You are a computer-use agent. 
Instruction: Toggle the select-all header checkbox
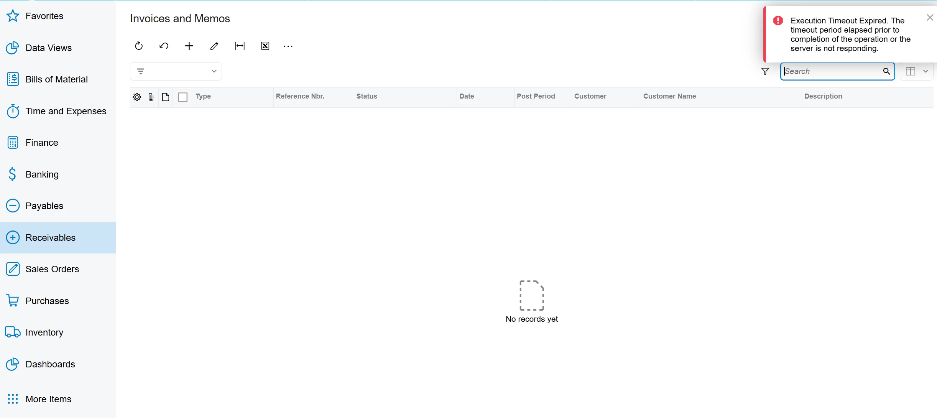tap(183, 97)
